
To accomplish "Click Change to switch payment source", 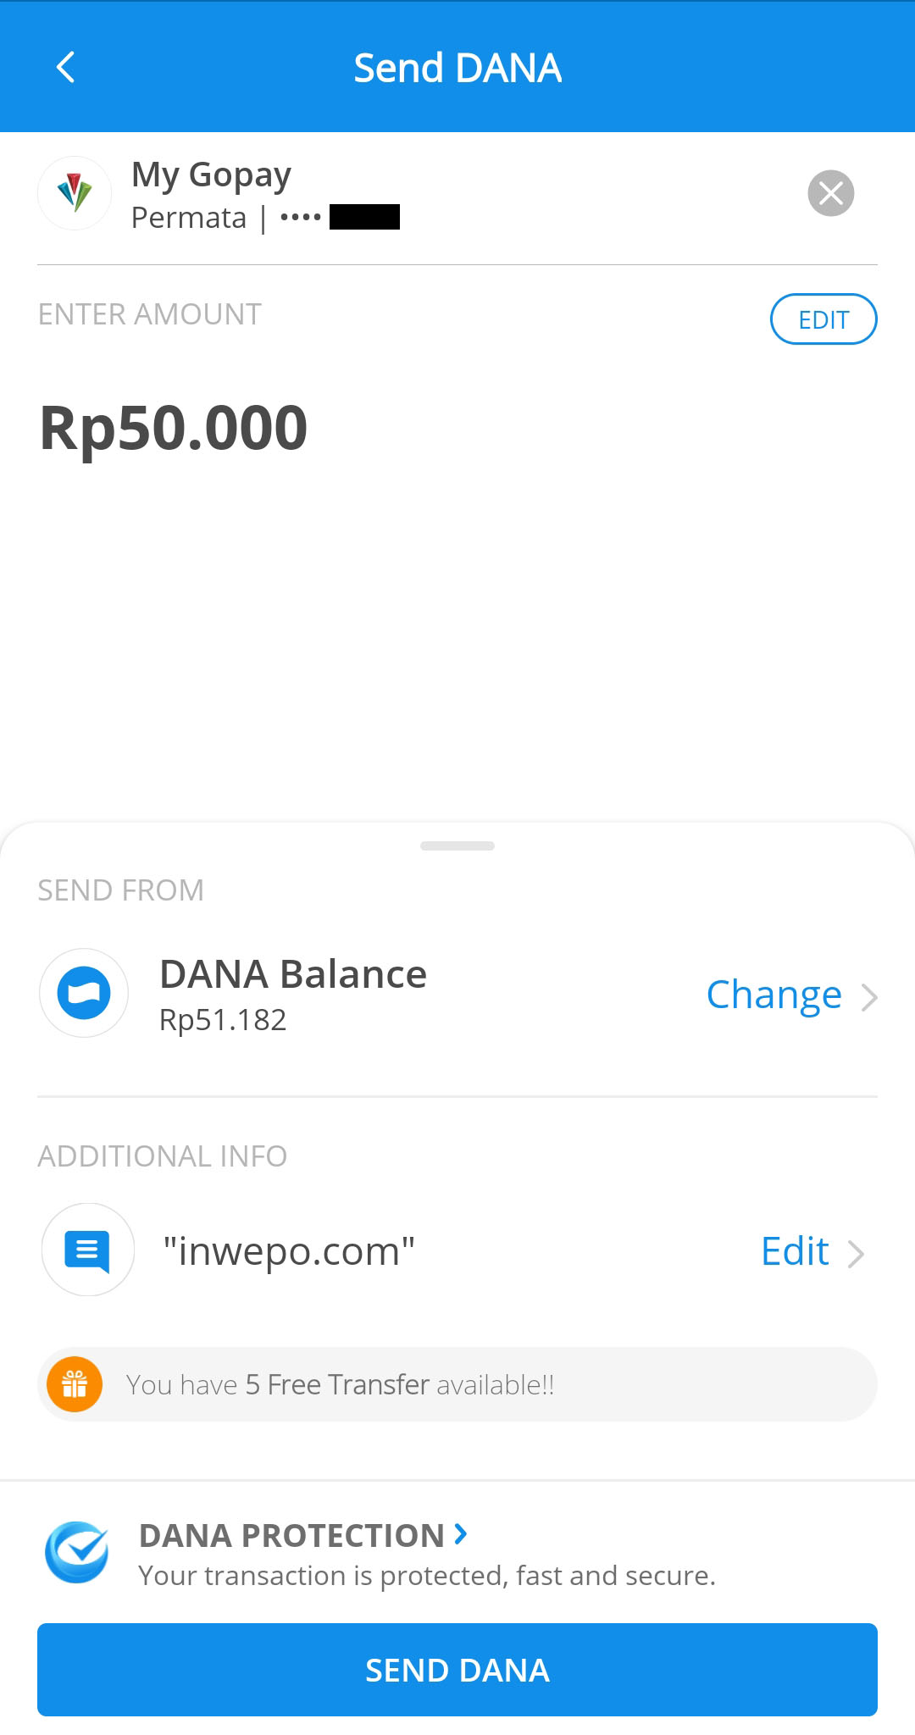I will click(774, 995).
